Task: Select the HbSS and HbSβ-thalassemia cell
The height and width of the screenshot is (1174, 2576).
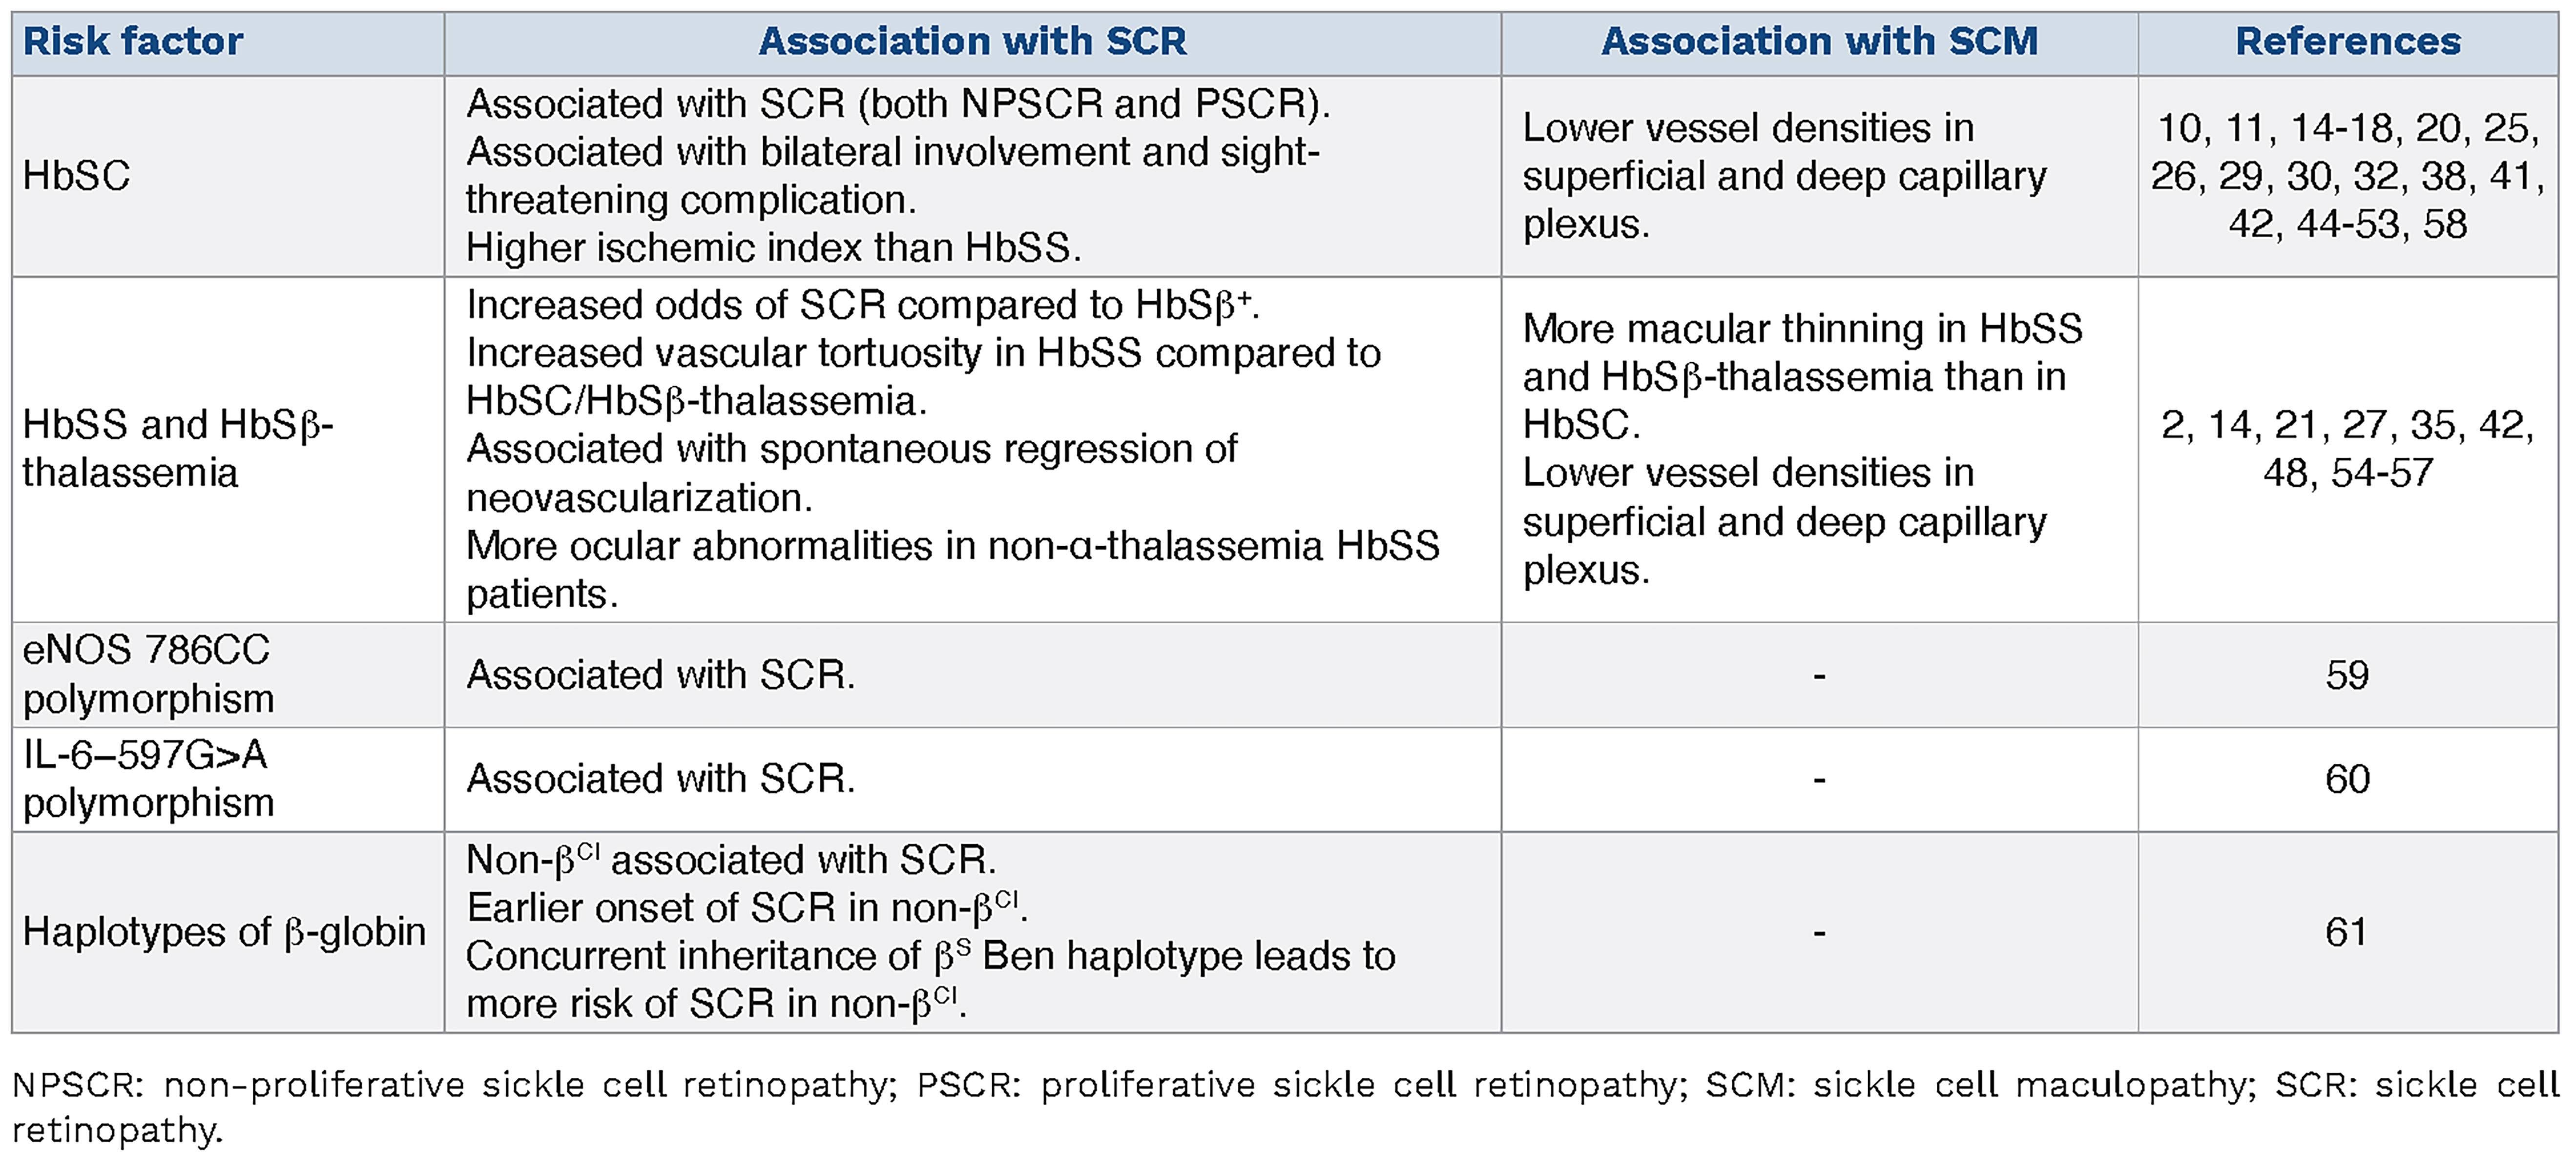Action: (178, 449)
